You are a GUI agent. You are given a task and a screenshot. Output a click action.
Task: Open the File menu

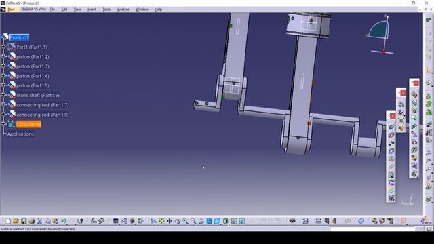click(52, 9)
